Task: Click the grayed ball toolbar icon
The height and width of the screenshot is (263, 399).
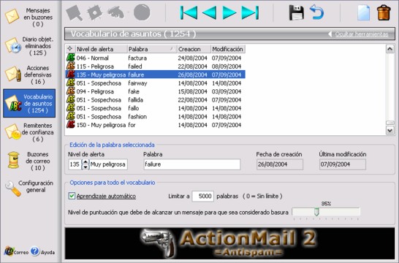Action: click(142, 12)
